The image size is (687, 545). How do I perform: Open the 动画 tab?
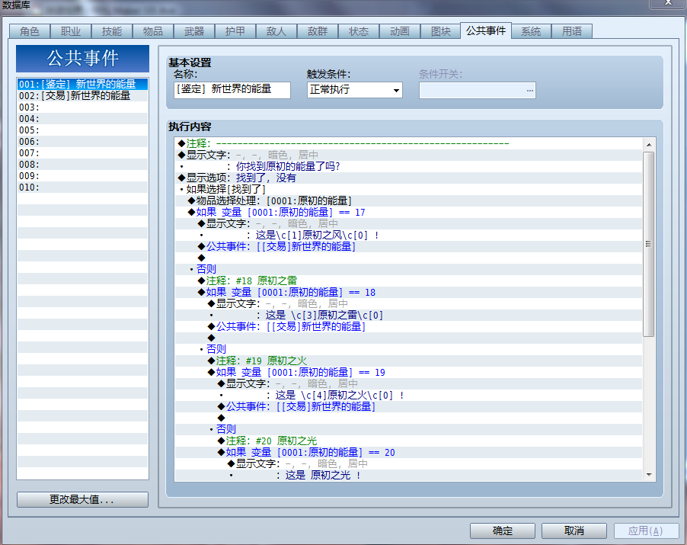tap(400, 31)
